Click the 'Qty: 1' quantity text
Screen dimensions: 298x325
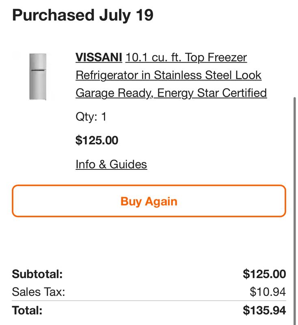tap(91, 117)
